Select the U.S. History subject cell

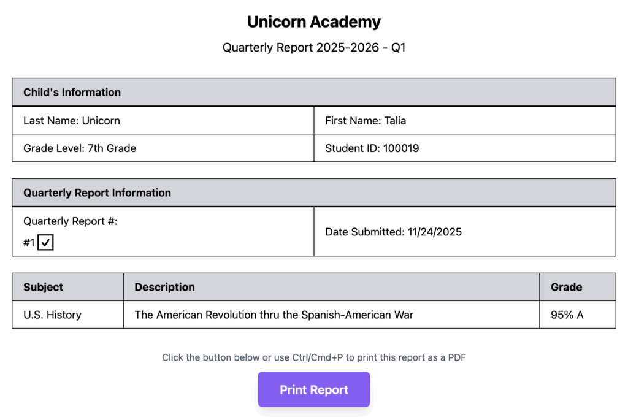click(52, 315)
